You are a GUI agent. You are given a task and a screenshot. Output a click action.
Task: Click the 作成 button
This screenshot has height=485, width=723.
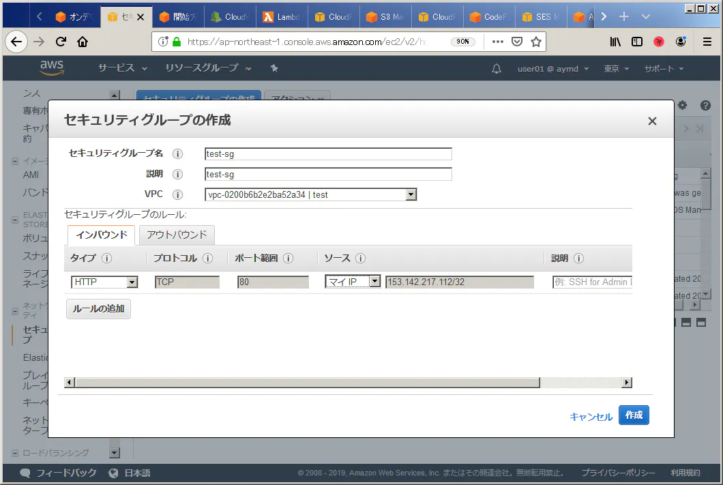634,415
